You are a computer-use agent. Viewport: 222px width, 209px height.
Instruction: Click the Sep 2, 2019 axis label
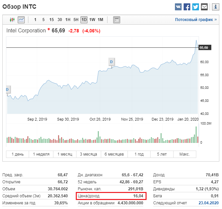point(37,119)
